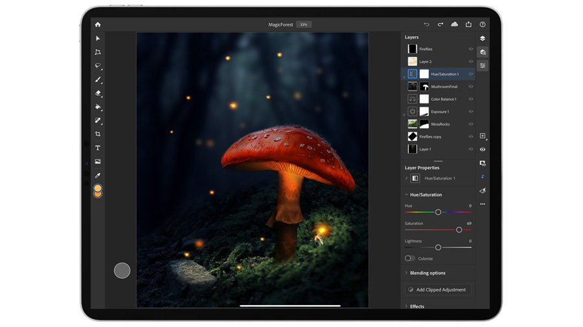
Task: Click the Exposure 1 mask thumbnail
Action: pos(424,112)
